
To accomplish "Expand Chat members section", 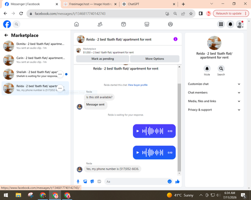I will (x=214, y=92).
